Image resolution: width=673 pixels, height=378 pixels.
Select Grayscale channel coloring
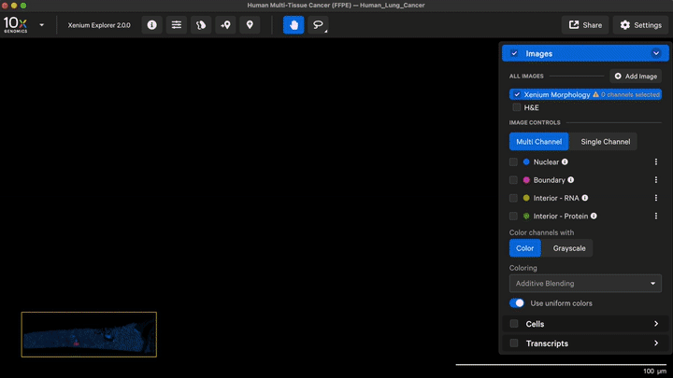pos(569,248)
